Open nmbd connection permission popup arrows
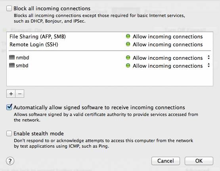 (209, 57)
